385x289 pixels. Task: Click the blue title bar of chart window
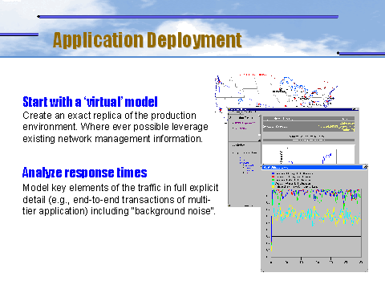tap(312, 167)
